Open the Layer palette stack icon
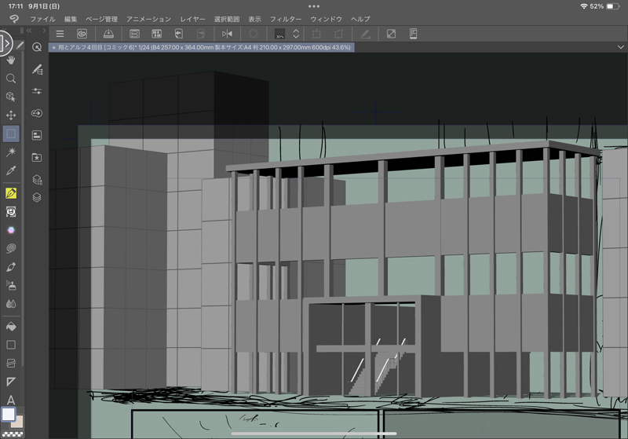The width and height of the screenshot is (628, 439). 37,197
